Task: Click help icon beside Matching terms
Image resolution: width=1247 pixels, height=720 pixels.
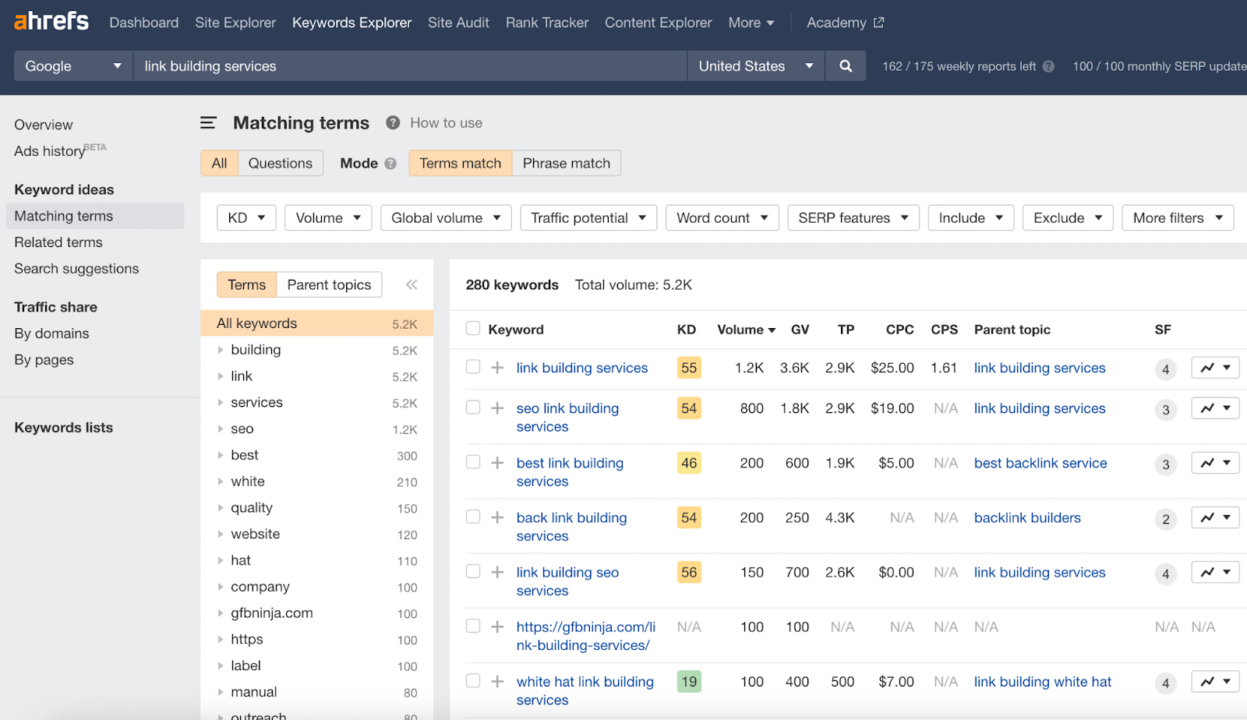Action: [393, 123]
